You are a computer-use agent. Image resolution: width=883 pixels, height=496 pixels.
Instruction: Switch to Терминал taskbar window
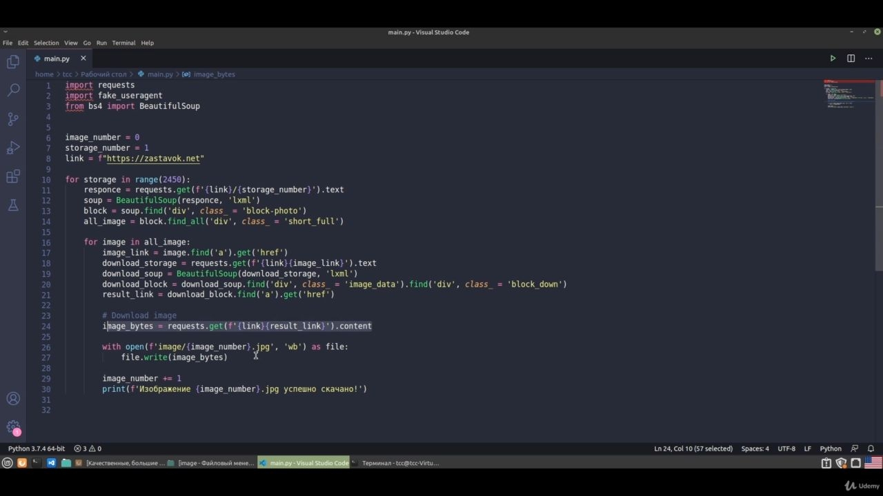pyautogui.click(x=396, y=463)
